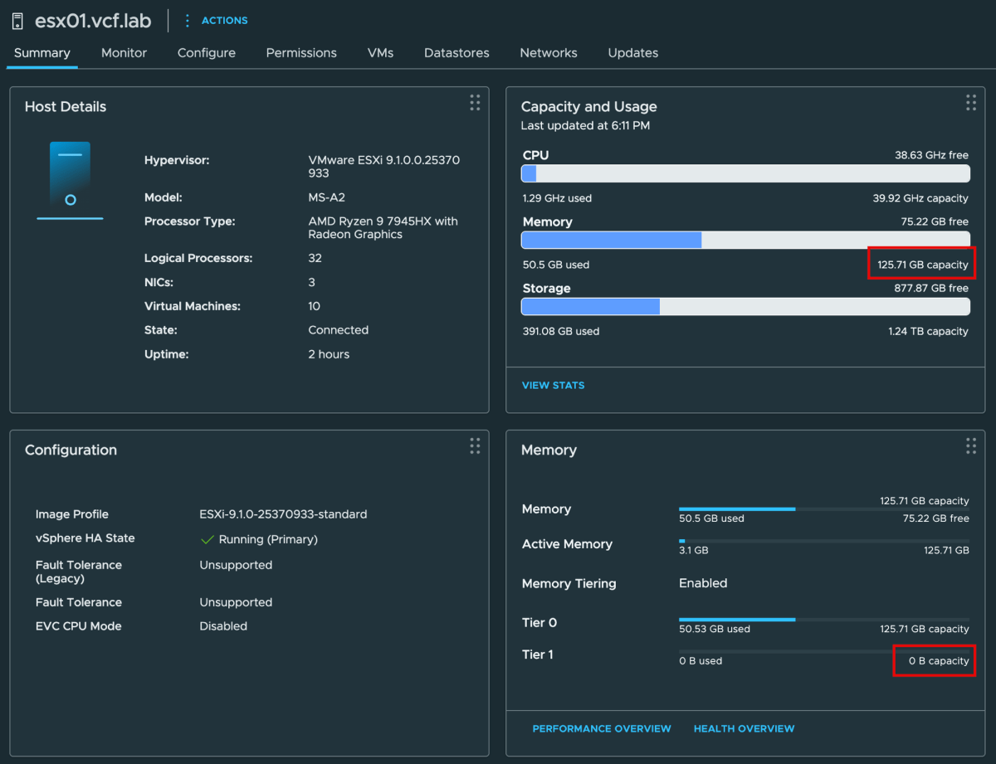This screenshot has width=996, height=764.
Task: Click the 'MS-A2' model value
Action: pyautogui.click(x=326, y=197)
